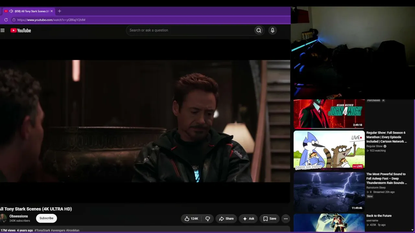The image size is (415, 233).
Task: Focus the Search or ask a question field
Action: tap(190, 30)
